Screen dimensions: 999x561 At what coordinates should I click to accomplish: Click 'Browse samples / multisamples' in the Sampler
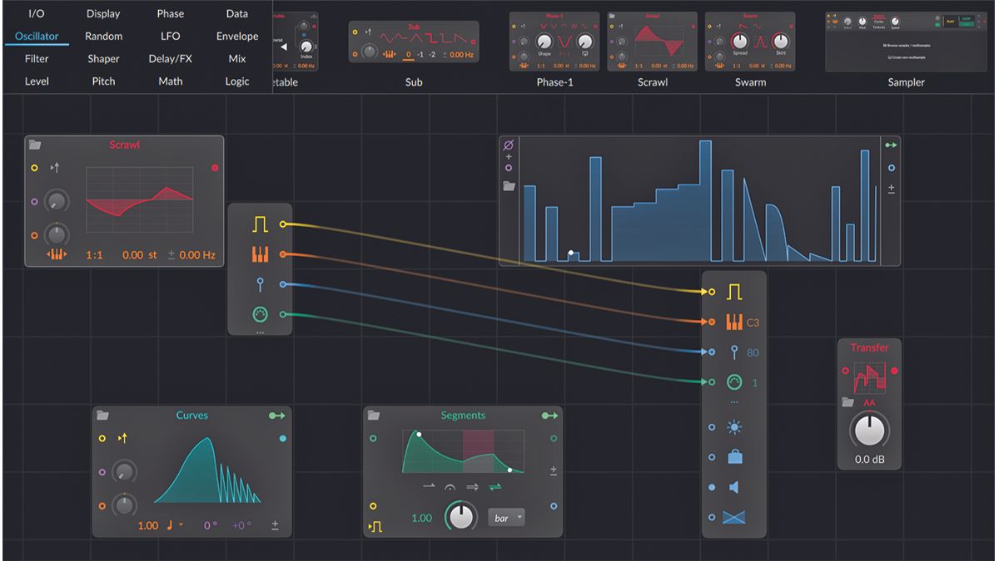906,45
